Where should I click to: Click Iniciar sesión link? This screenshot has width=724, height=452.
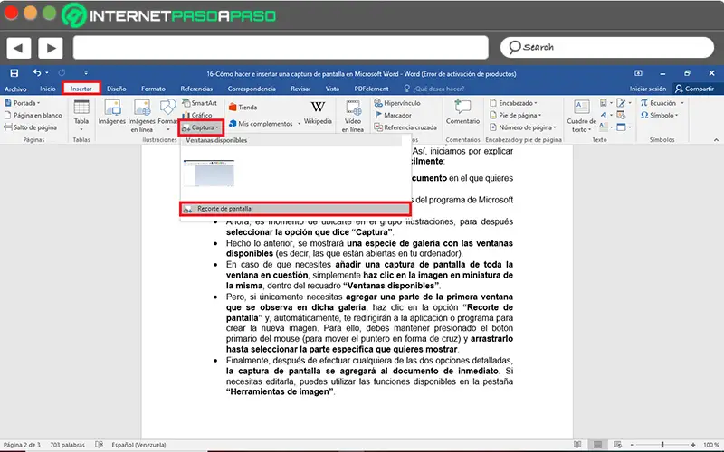click(648, 89)
